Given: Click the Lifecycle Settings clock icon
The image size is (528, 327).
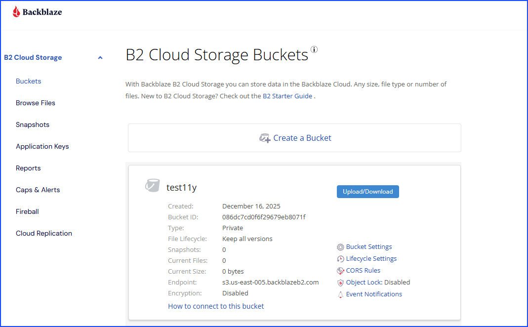Looking at the screenshot, I should [340, 259].
